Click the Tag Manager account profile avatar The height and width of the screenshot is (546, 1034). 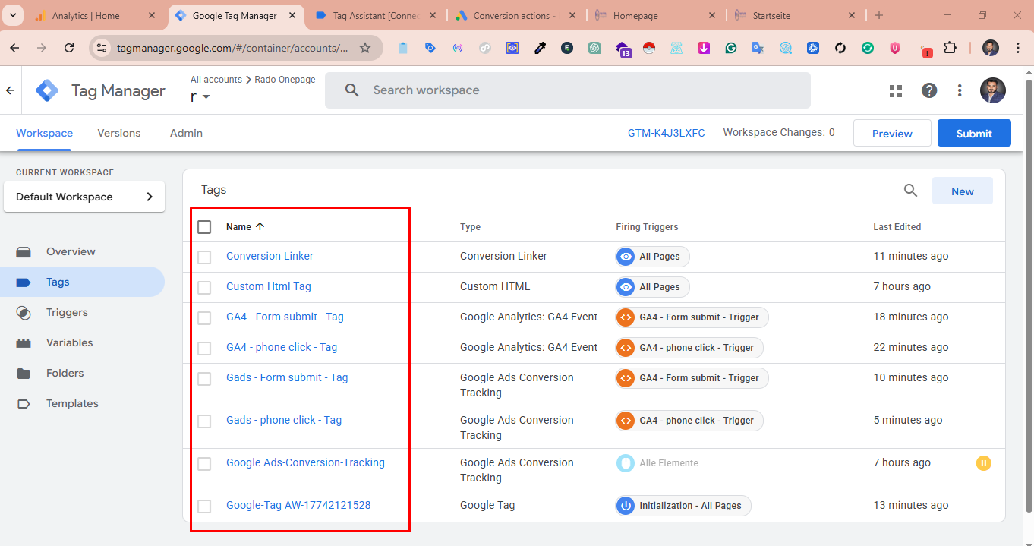click(x=992, y=90)
